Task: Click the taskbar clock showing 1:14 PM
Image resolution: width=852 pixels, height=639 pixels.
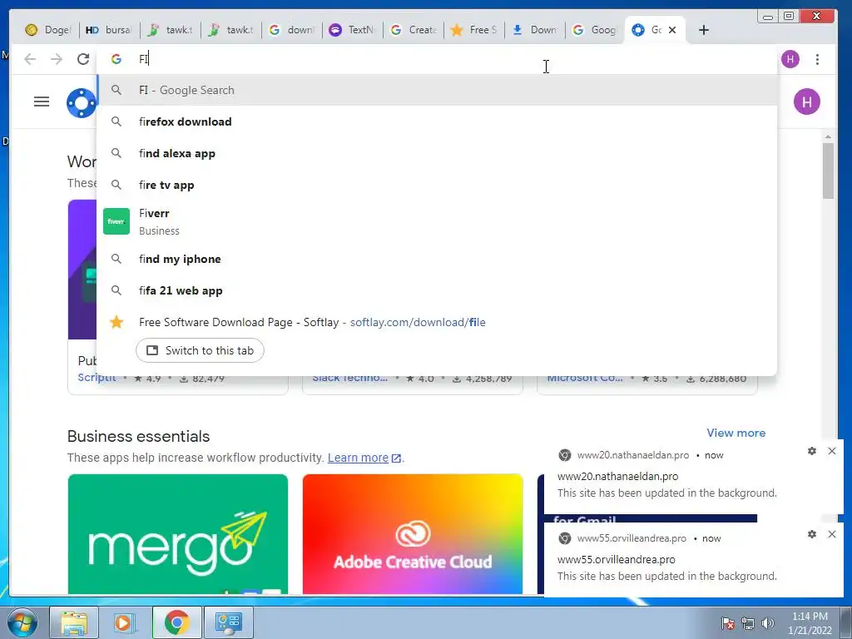Action: 810,623
